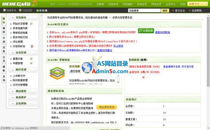Collapse the 附件管理 section

point(23,70)
